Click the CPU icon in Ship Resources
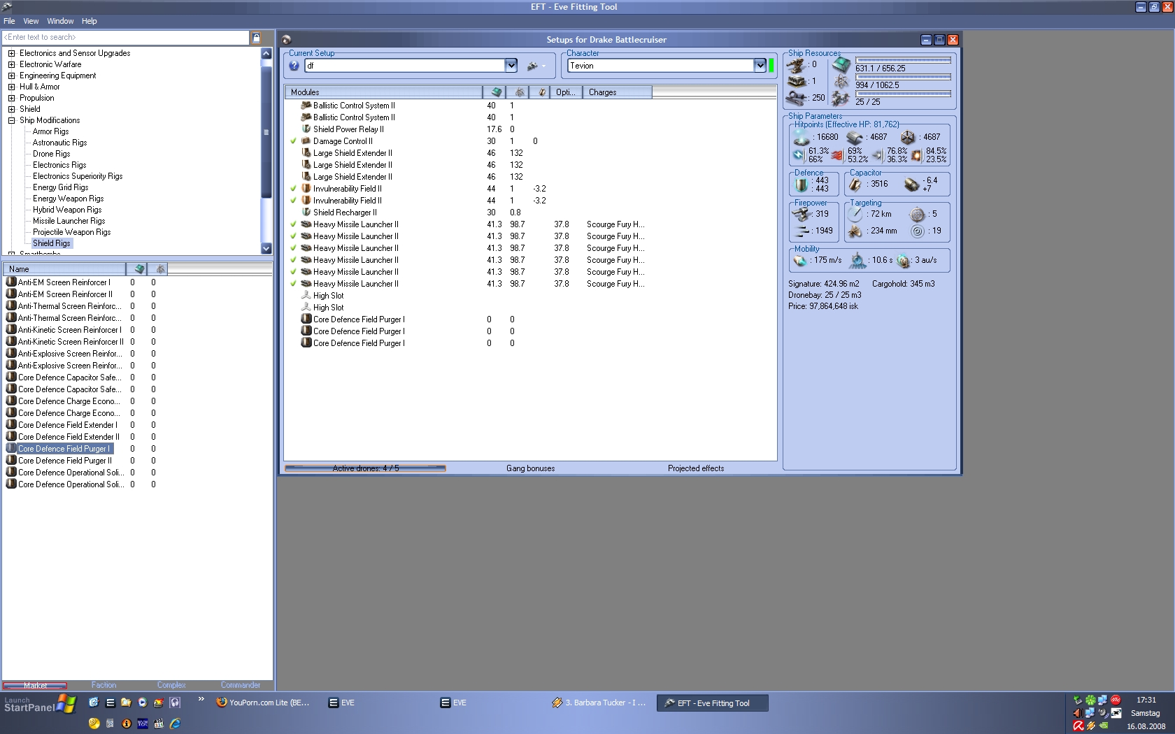 coord(841,65)
